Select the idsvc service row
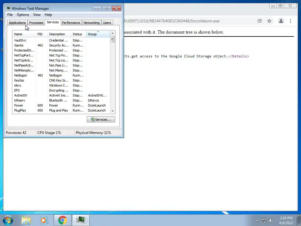The width and height of the screenshot is (301, 226). point(61,85)
